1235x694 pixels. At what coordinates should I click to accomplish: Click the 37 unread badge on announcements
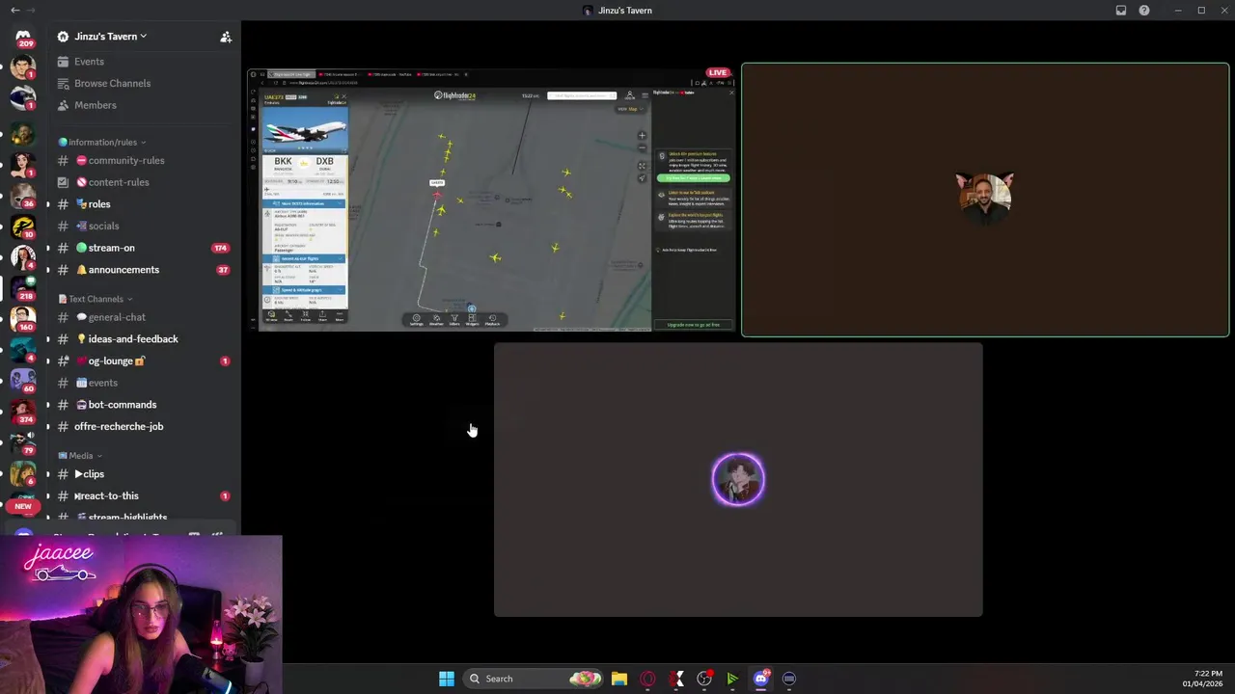(223, 270)
